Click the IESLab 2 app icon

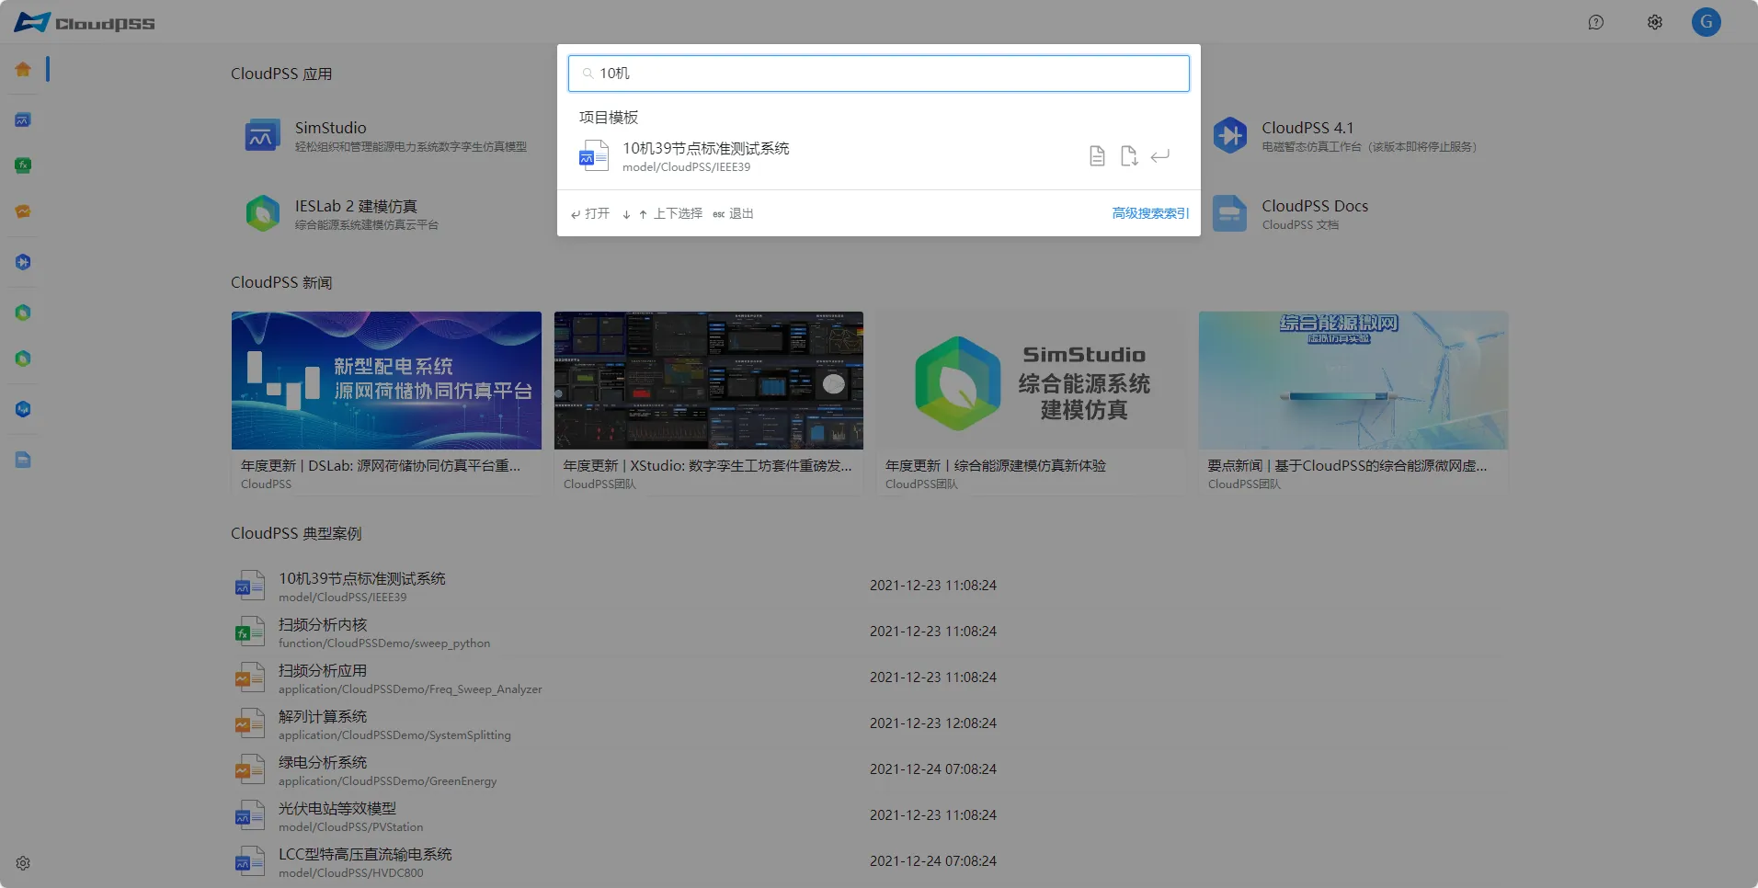pyautogui.click(x=263, y=213)
